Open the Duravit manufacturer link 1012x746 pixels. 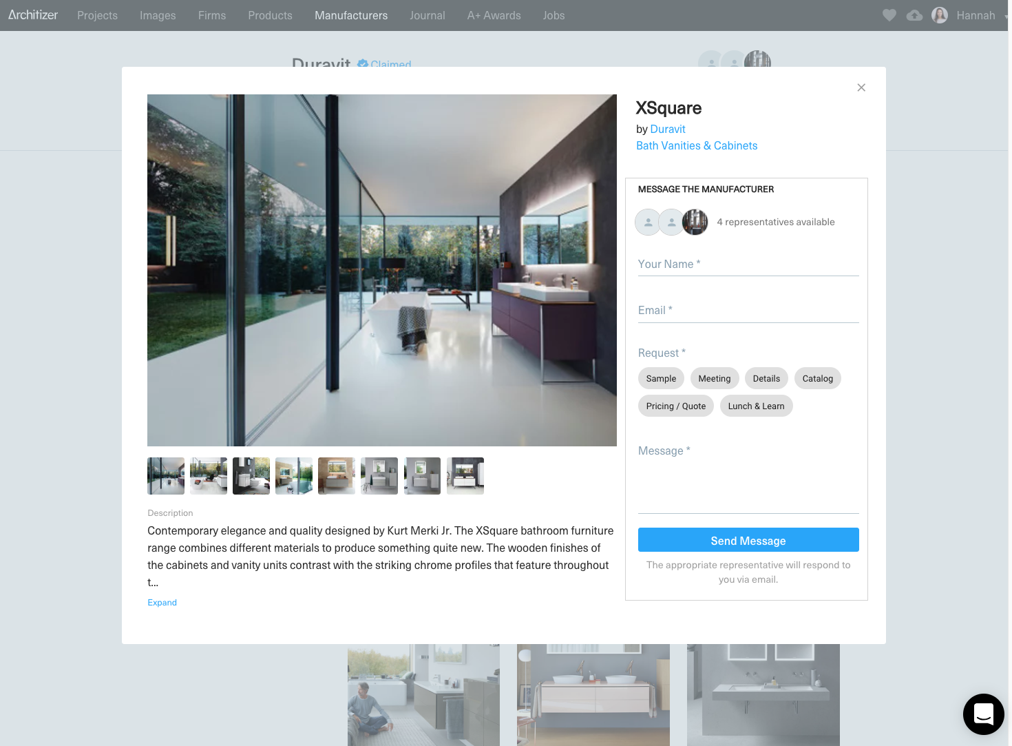point(668,129)
